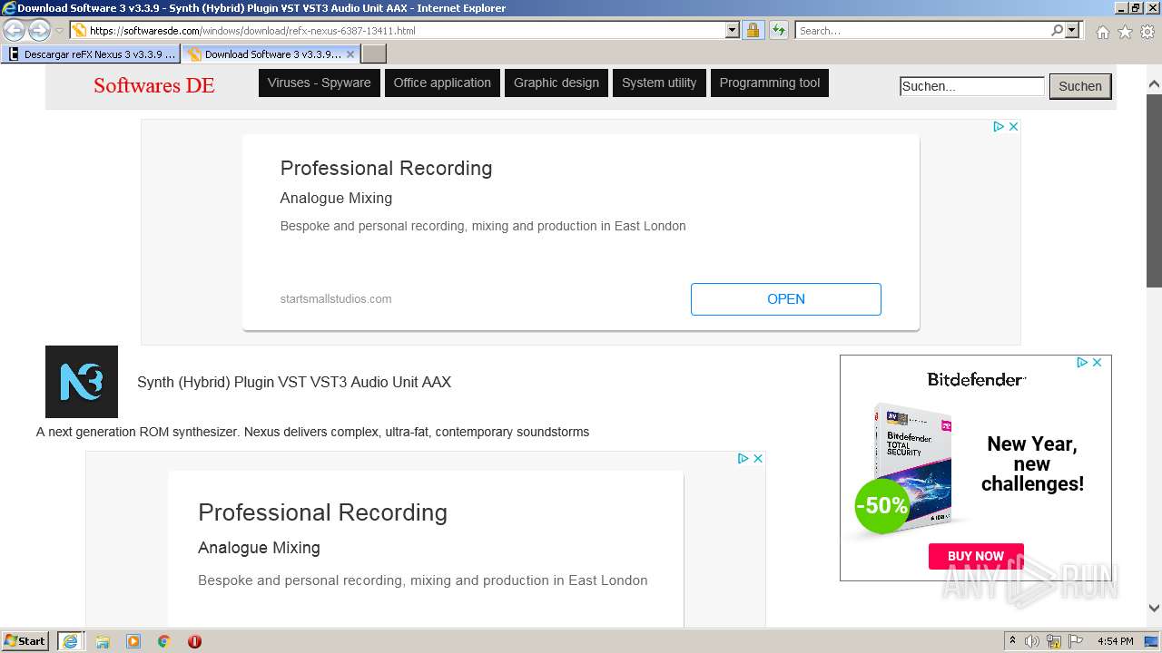Click the page address URL field
The height and width of the screenshot is (653, 1162).
pos(407,30)
